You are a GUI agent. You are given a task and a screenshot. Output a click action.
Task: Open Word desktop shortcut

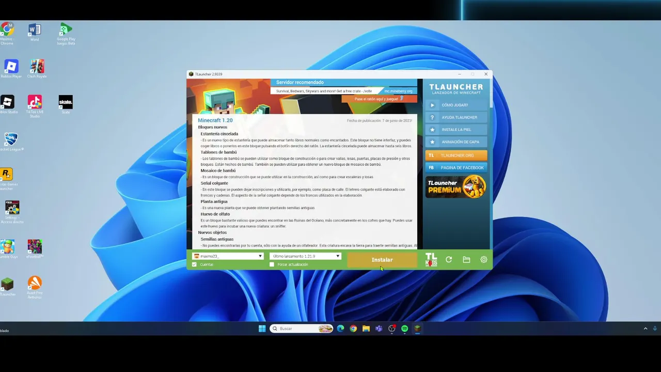pos(35,33)
